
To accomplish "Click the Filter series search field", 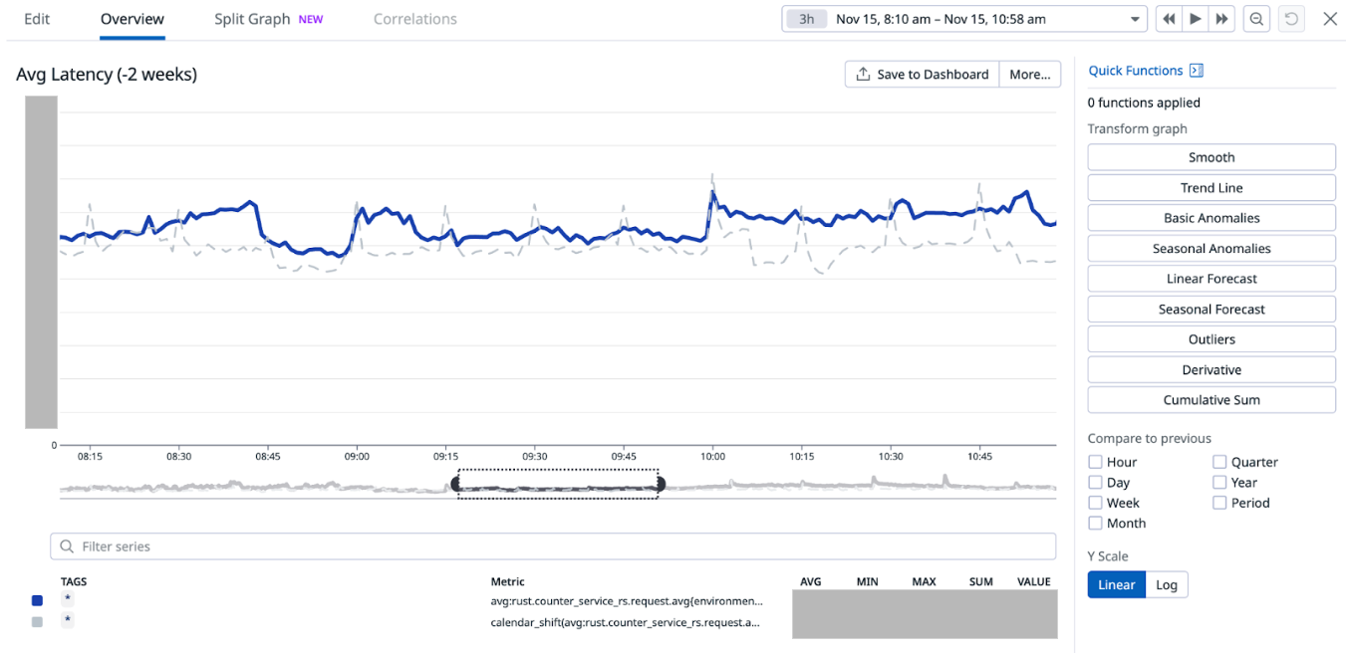I will point(553,546).
